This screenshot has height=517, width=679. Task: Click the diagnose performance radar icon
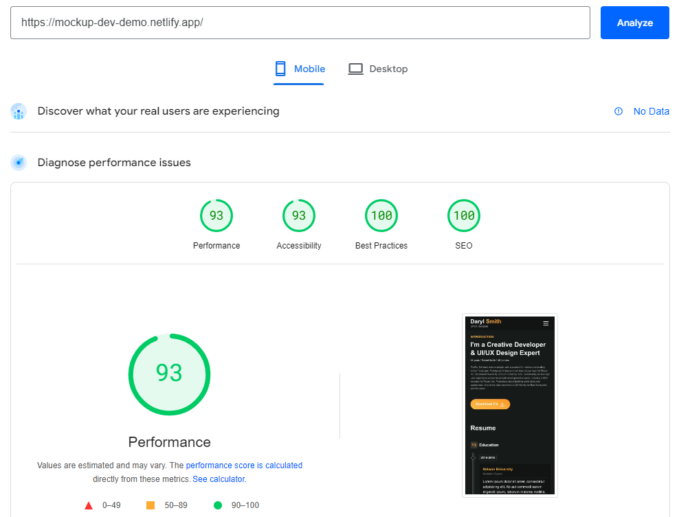coord(19,163)
